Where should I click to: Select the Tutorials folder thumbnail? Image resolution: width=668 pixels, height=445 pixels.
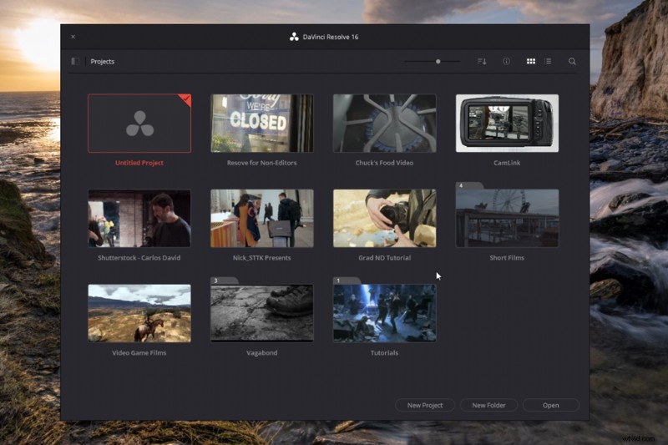point(384,313)
